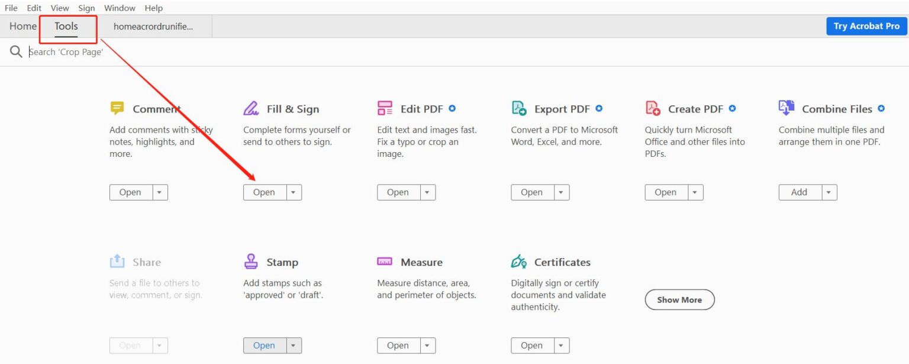The width and height of the screenshot is (909, 364).
Task: Switch to the Home tab
Action: pyautogui.click(x=23, y=26)
